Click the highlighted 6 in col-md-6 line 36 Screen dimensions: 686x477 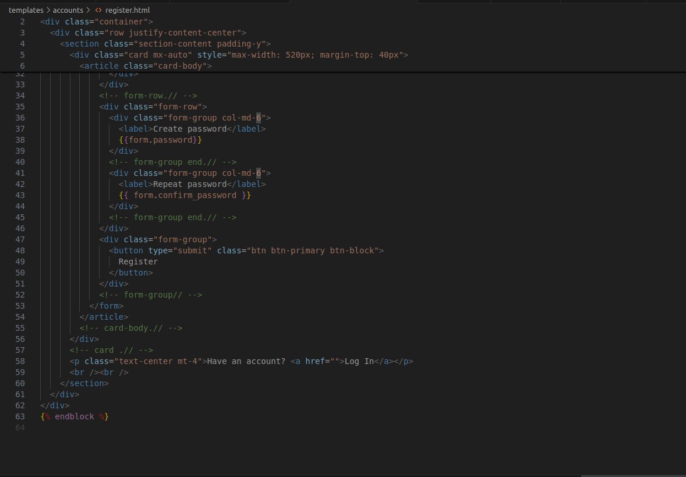pos(259,118)
